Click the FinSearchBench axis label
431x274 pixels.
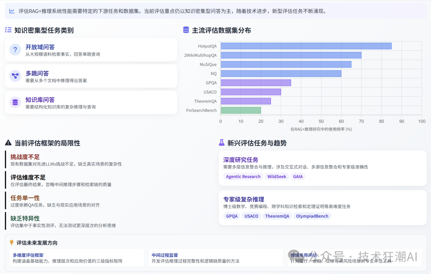(201, 110)
